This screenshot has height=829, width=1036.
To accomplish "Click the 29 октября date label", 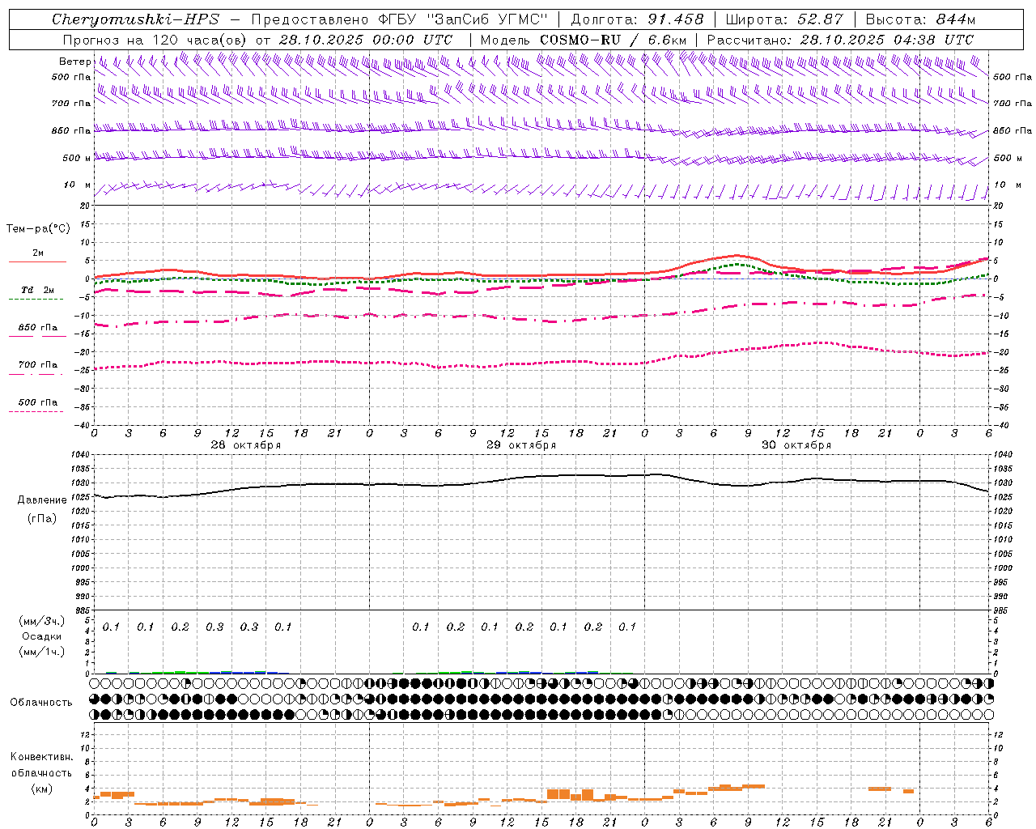I will point(521,445).
